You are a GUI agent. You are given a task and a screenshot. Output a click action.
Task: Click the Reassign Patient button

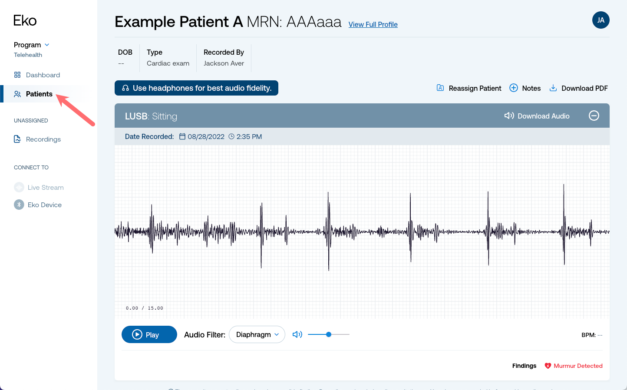click(469, 88)
